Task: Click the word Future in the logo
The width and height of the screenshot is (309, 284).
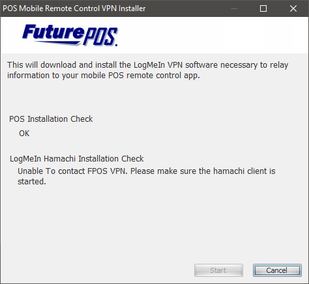Action: [53, 33]
